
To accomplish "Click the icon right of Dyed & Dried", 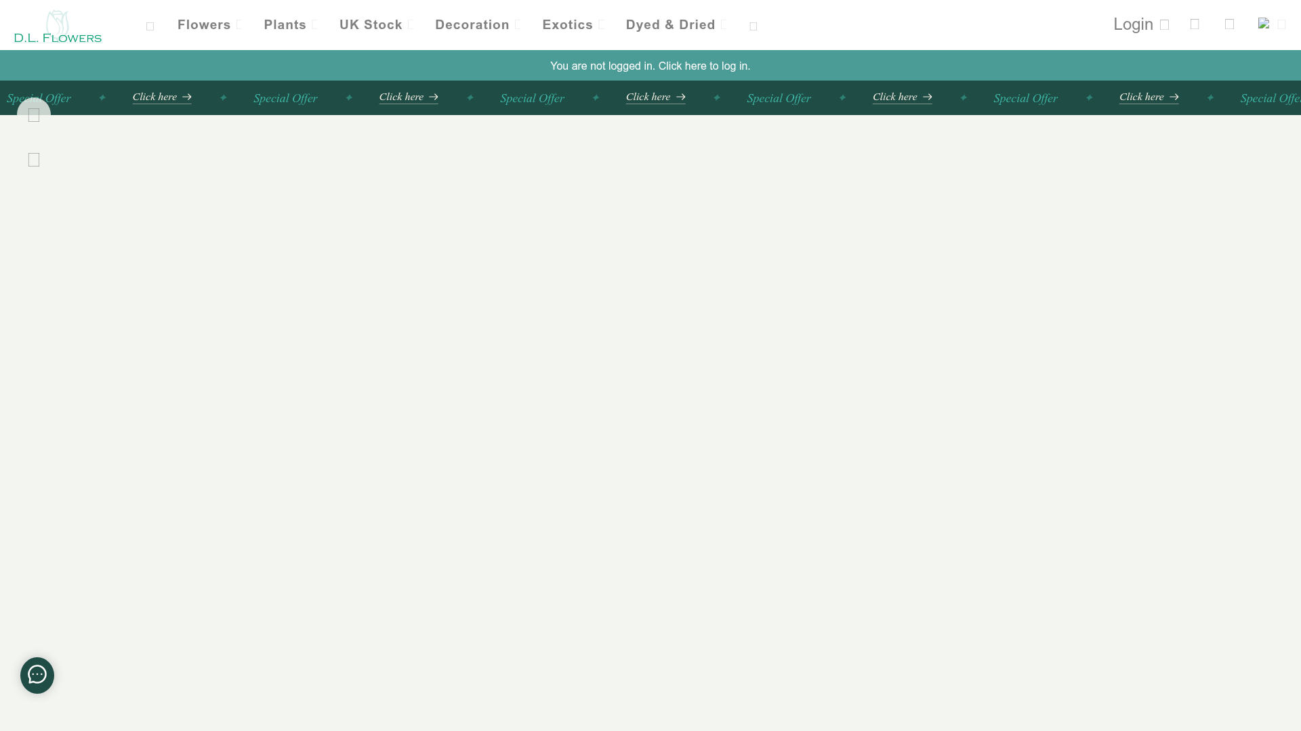I will point(753,26).
